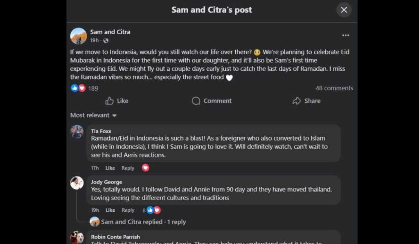Expand Sam and Citra's reply thread
The height and width of the screenshot is (244, 419).
point(143,222)
